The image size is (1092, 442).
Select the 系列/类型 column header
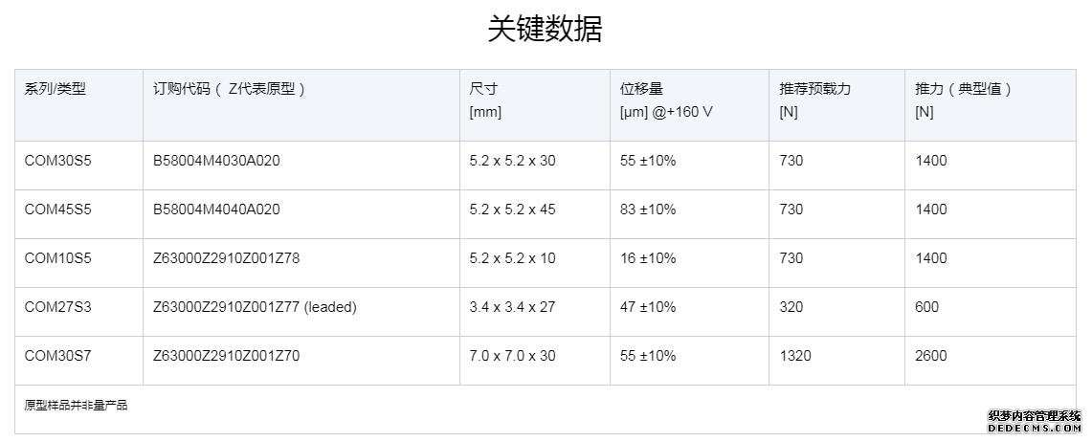coord(55,89)
